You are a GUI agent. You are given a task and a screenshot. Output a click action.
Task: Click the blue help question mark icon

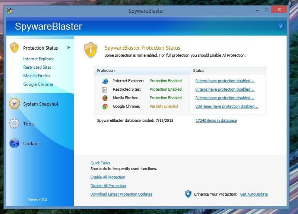(280, 26)
